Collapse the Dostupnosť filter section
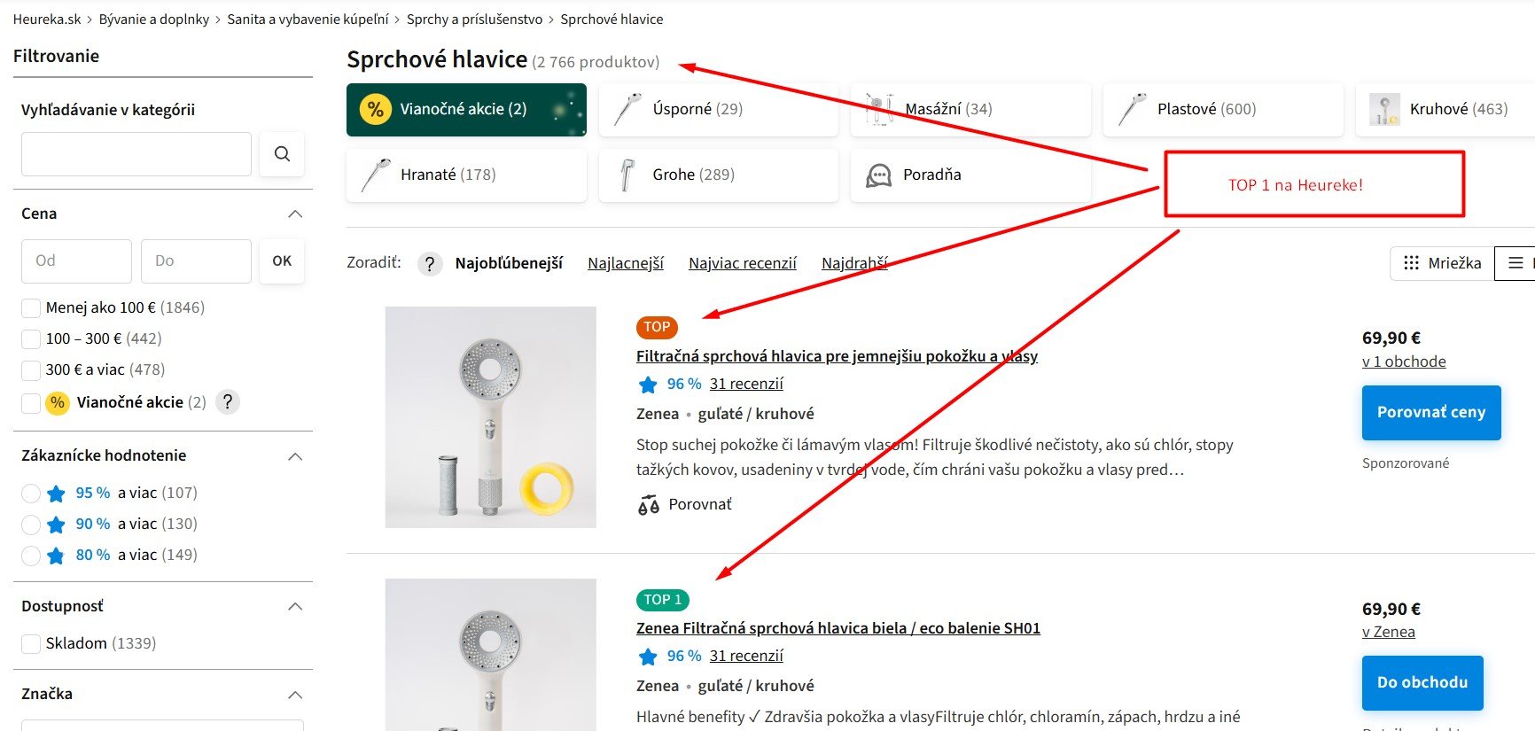 (296, 607)
